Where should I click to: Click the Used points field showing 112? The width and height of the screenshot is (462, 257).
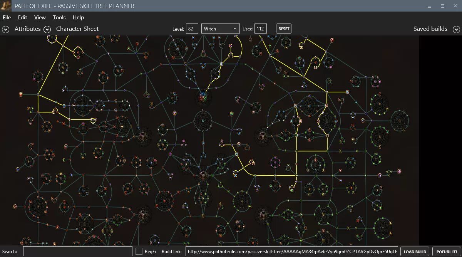point(261,29)
